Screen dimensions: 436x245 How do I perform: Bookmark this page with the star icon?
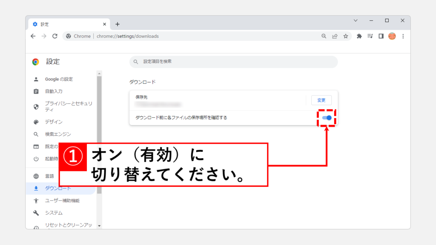pos(346,36)
